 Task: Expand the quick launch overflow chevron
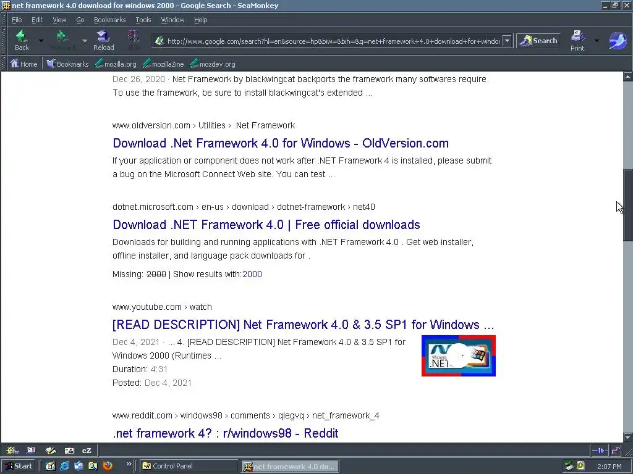pos(129,464)
